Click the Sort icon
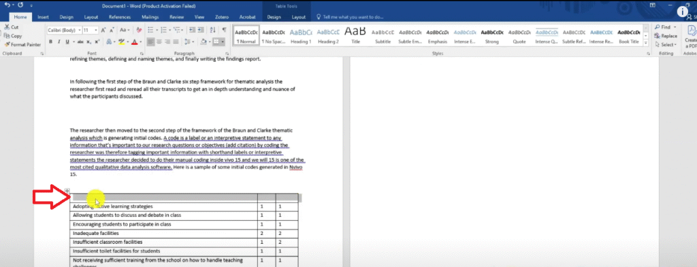The width and height of the screenshot is (697, 267). click(x=212, y=30)
